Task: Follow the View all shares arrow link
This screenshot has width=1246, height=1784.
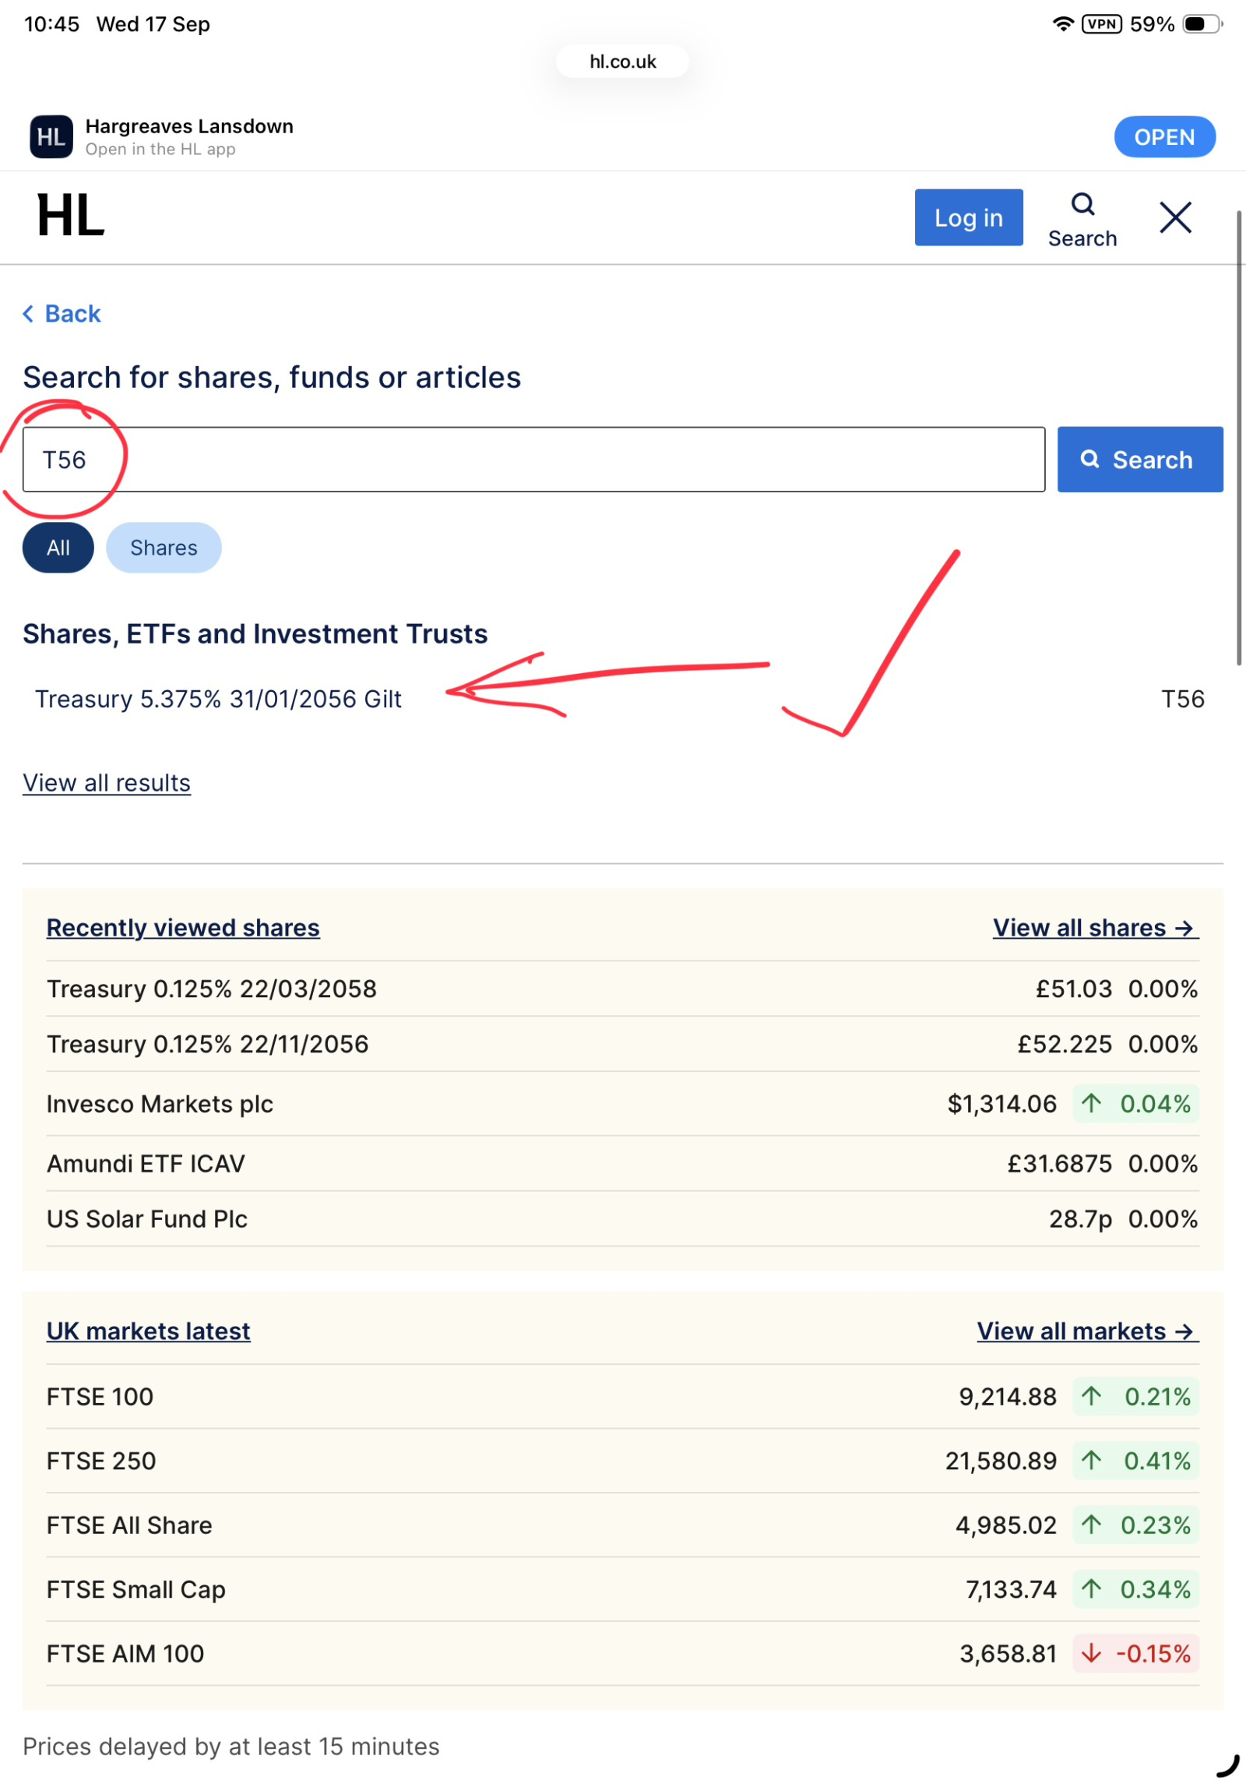Action: coord(1094,927)
